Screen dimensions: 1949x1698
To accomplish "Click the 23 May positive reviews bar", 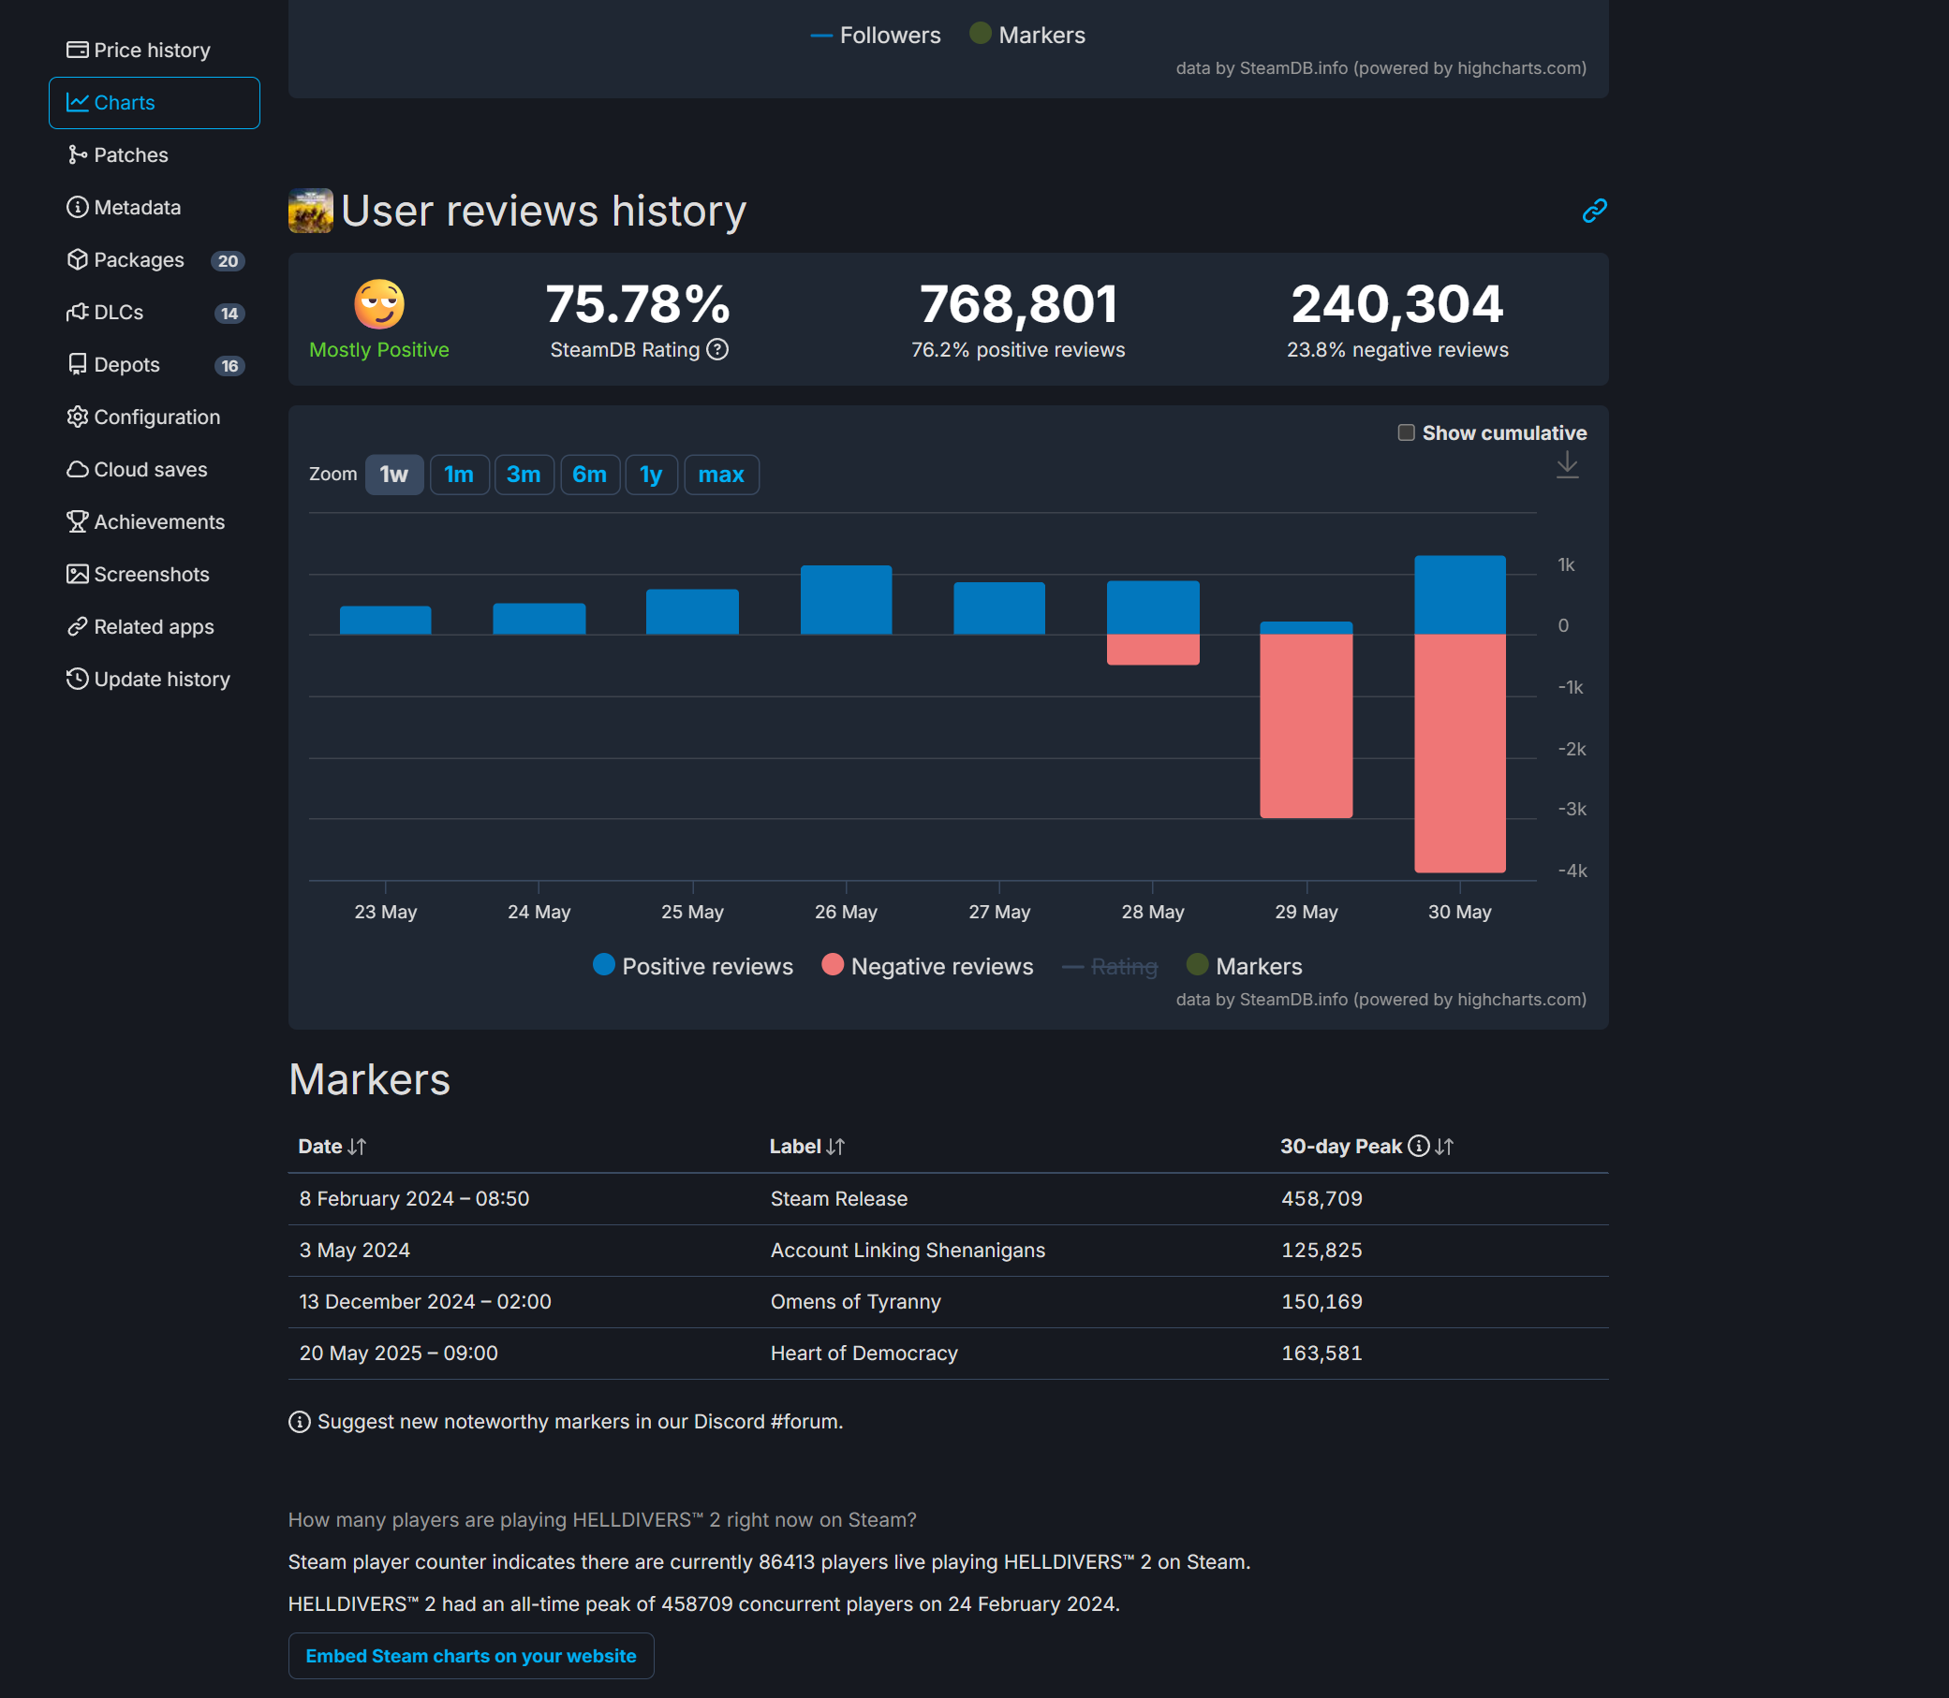I will (386, 621).
